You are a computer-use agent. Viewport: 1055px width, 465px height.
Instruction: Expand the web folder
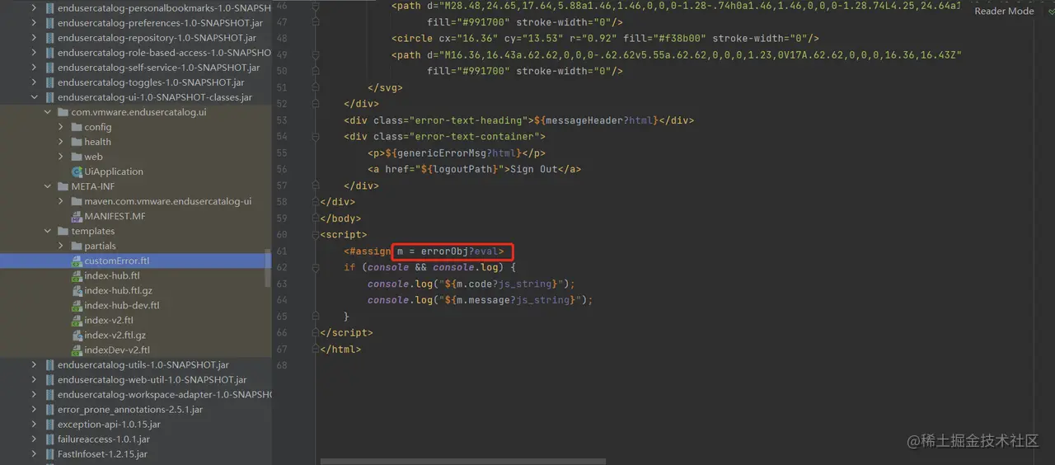pyautogui.click(x=61, y=157)
